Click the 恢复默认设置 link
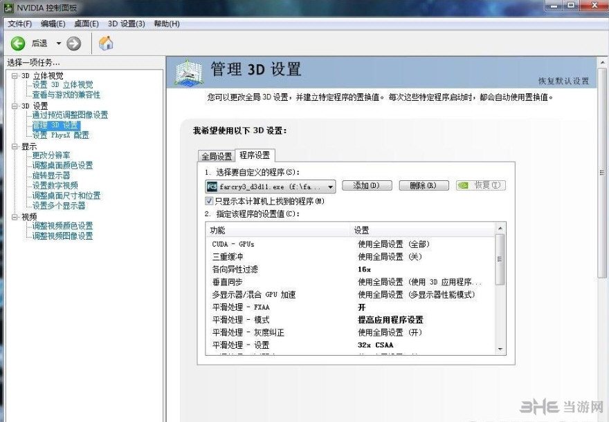 coord(563,81)
